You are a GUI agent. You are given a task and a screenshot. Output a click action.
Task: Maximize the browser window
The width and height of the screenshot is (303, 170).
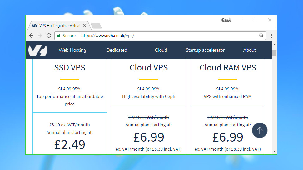pyautogui.click(x=256, y=20)
